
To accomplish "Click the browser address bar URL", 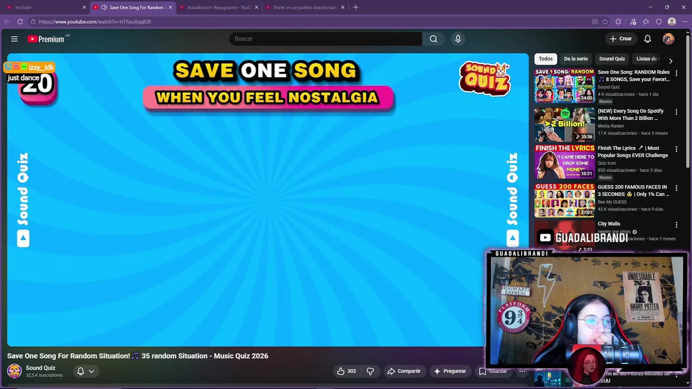I will point(95,22).
